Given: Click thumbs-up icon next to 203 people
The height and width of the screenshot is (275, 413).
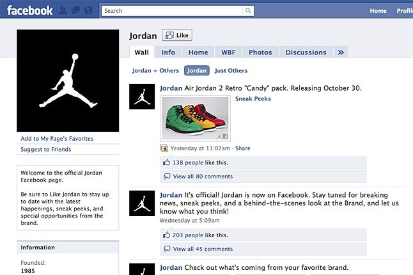Looking at the screenshot, I should pos(166,235).
